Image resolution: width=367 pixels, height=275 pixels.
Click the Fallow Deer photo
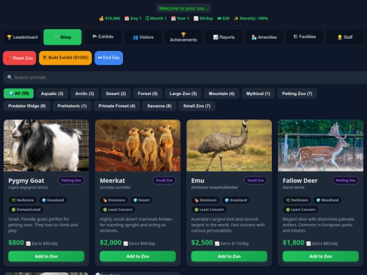pos(321,145)
